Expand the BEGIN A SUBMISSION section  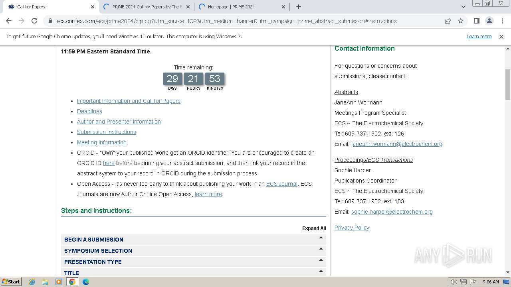tap(194, 240)
